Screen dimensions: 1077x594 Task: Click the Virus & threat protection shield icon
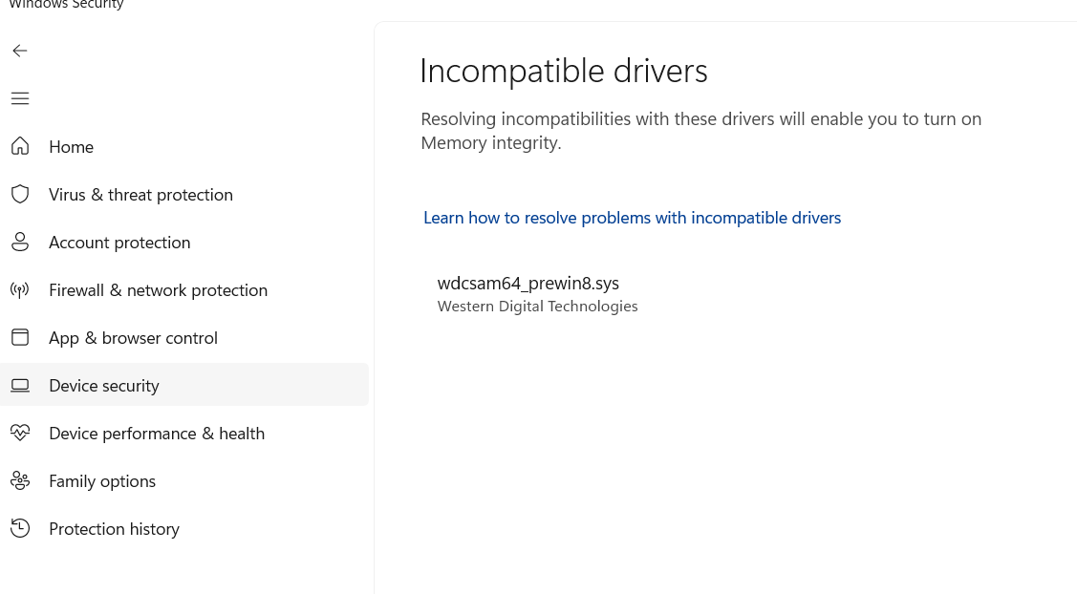coord(20,194)
